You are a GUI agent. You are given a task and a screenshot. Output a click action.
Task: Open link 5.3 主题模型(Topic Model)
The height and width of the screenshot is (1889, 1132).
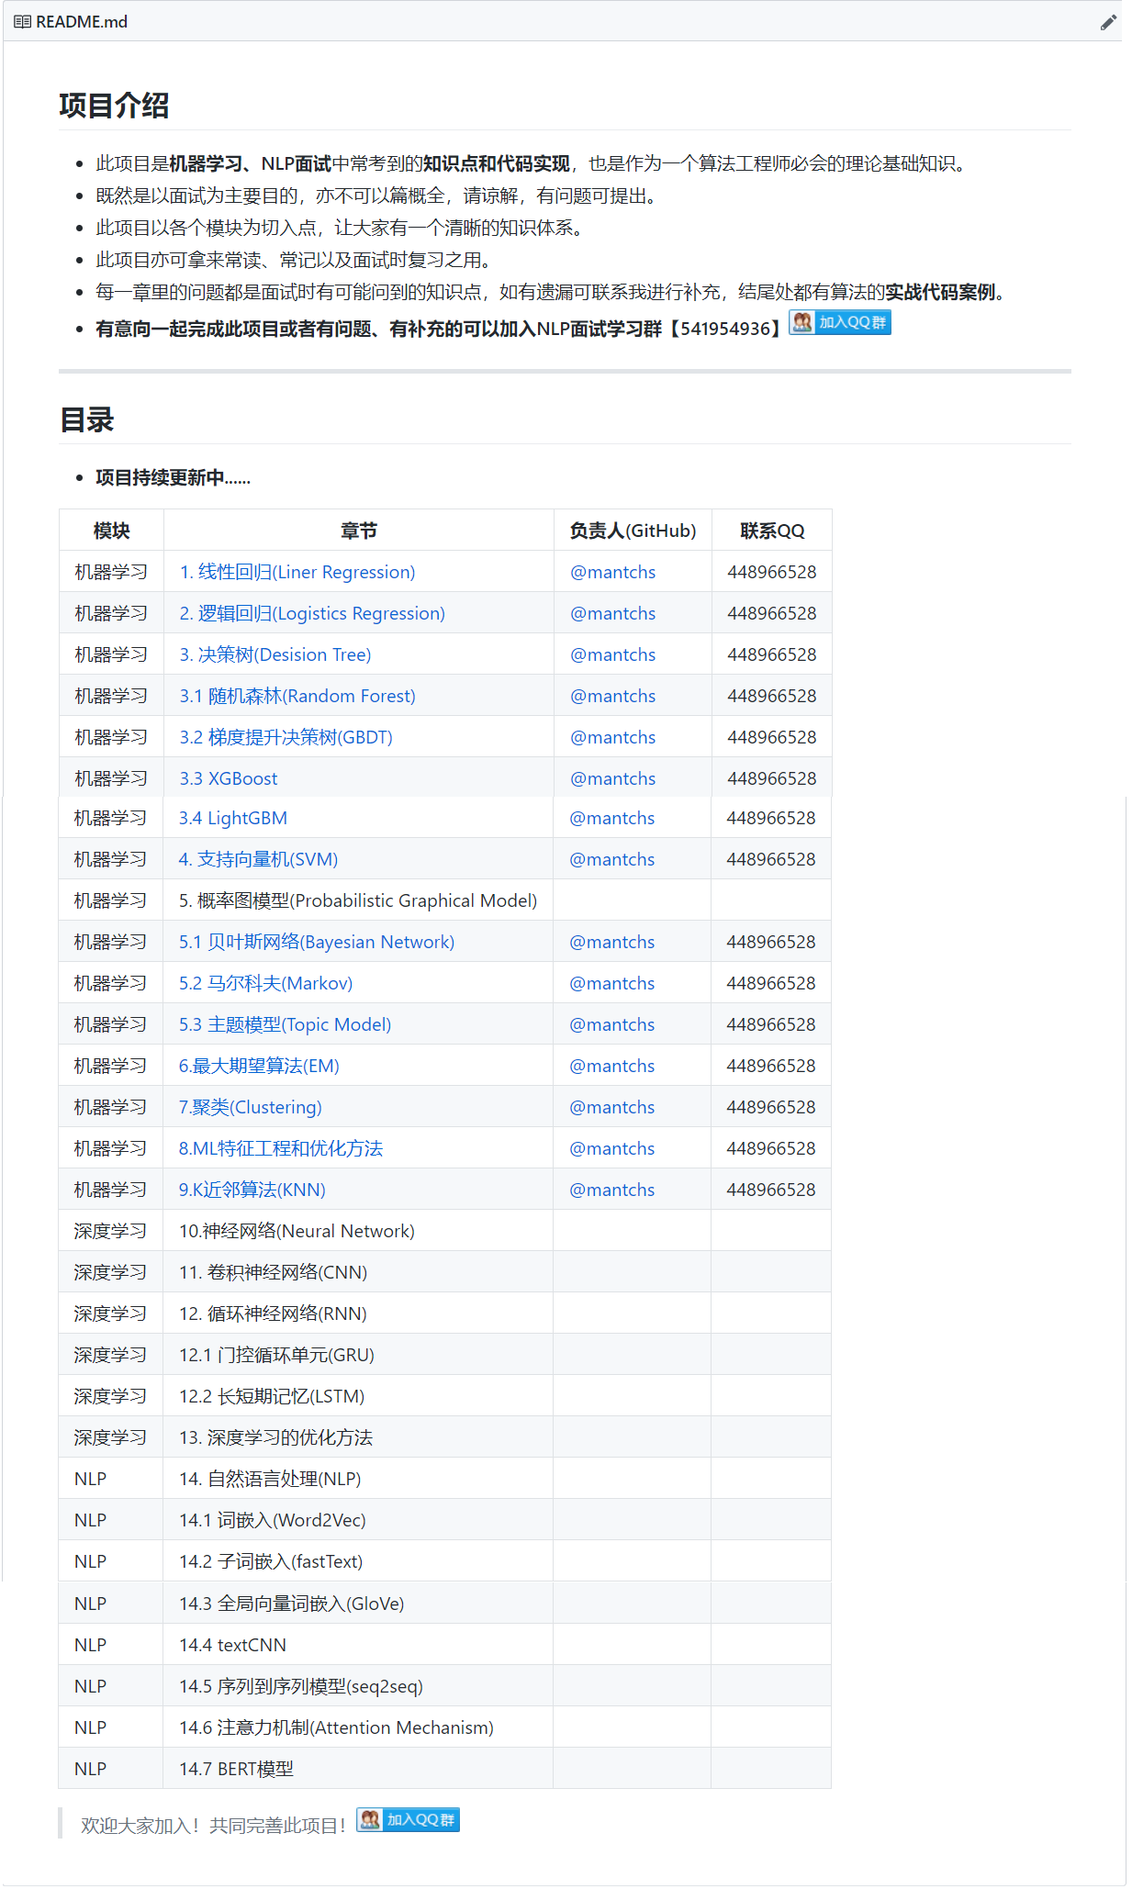[286, 1024]
